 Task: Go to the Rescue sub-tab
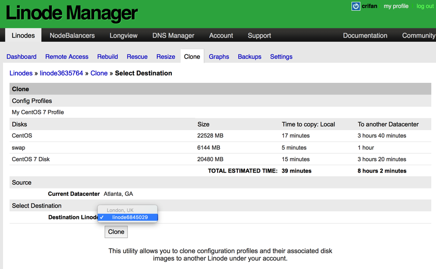(x=137, y=57)
